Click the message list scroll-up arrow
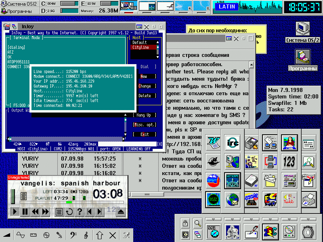The height and width of the screenshot is (242, 323). point(251,65)
